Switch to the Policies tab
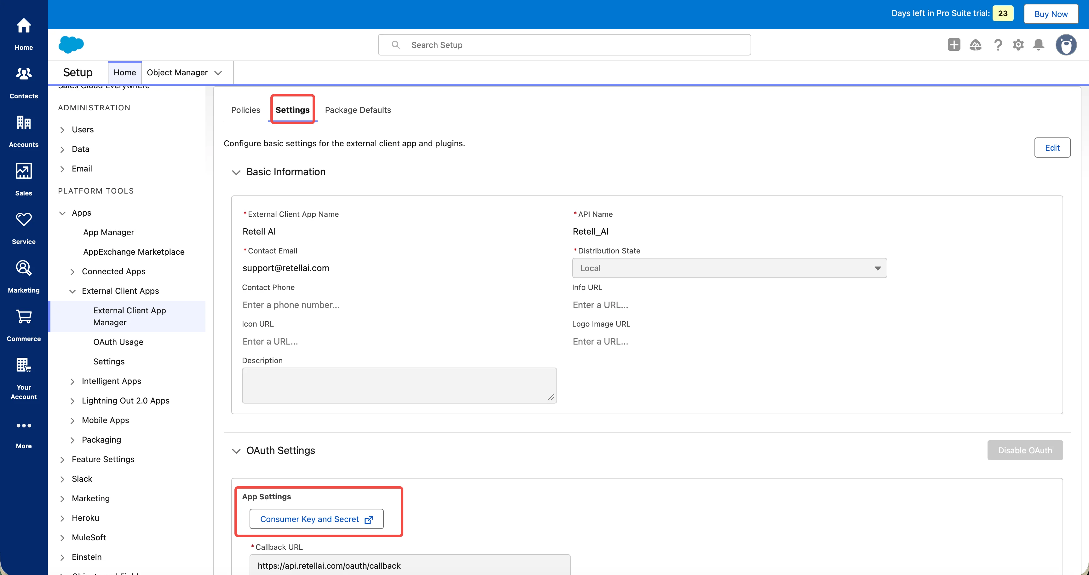This screenshot has height=575, width=1089. click(x=245, y=110)
